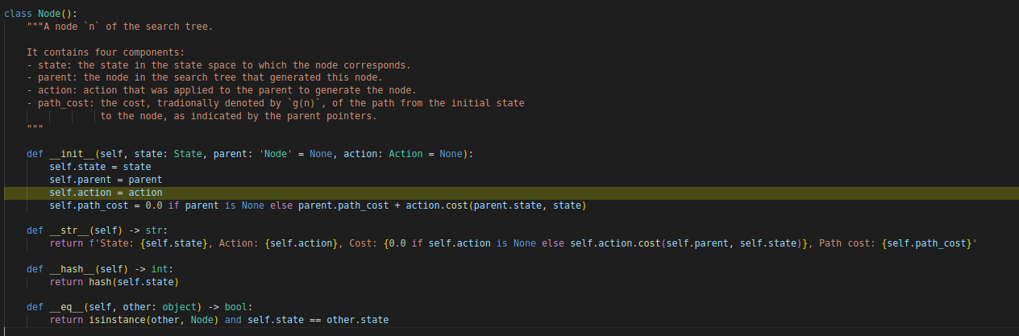Click the '- path_cost:' docstring line
This screenshot has width=1019, height=336.
[276, 103]
